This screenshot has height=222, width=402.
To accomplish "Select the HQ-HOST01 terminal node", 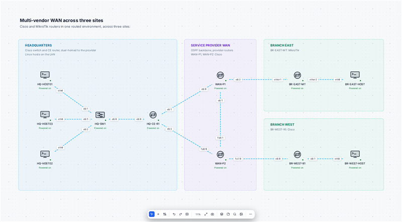I will point(45,75).
